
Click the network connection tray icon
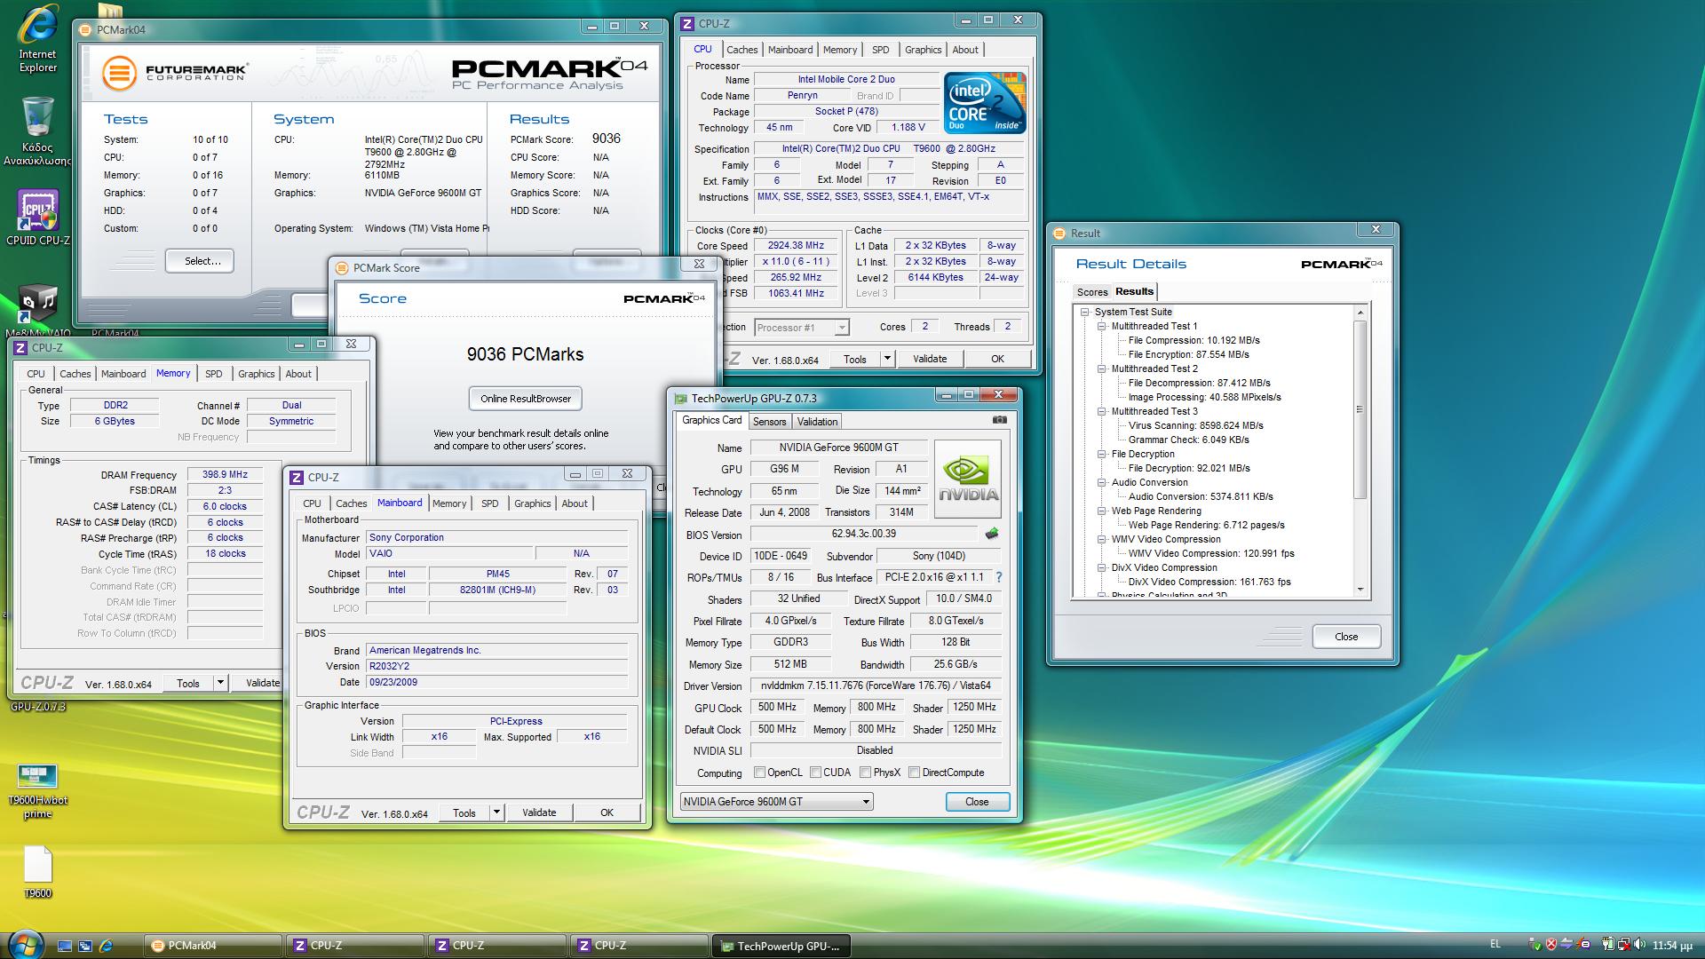[x=1624, y=944]
